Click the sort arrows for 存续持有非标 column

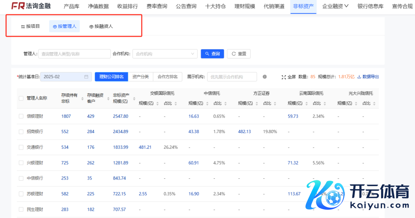tap(83, 98)
